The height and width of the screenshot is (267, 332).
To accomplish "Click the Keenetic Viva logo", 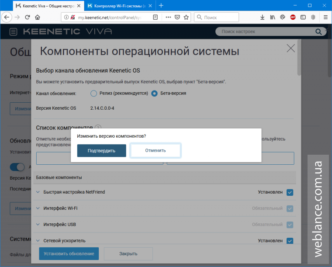I will click(68, 31).
